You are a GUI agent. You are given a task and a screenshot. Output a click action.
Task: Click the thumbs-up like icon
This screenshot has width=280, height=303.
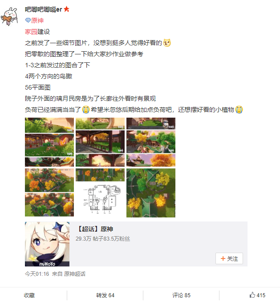point(252,295)
